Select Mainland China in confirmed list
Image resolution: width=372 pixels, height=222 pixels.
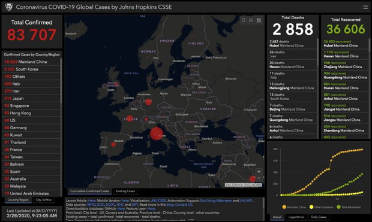click(x=31, y=62)
